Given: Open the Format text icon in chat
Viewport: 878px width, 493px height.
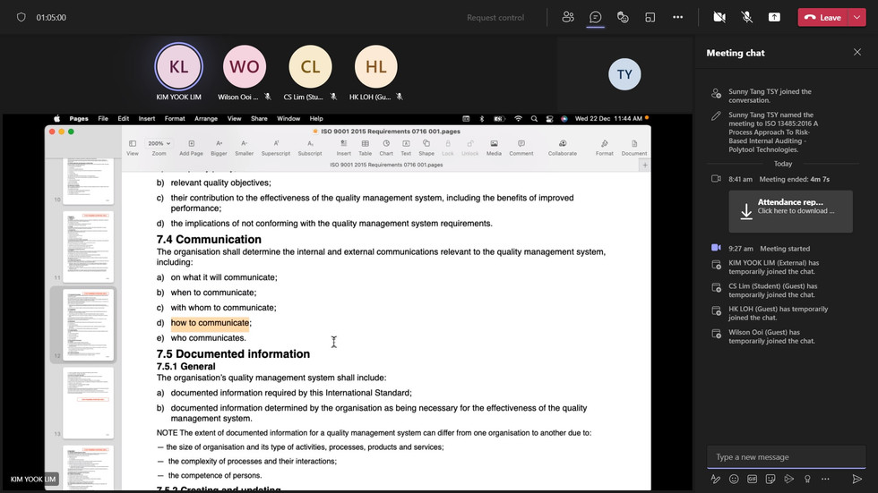Looking at the screenshot, I should 716,479.
